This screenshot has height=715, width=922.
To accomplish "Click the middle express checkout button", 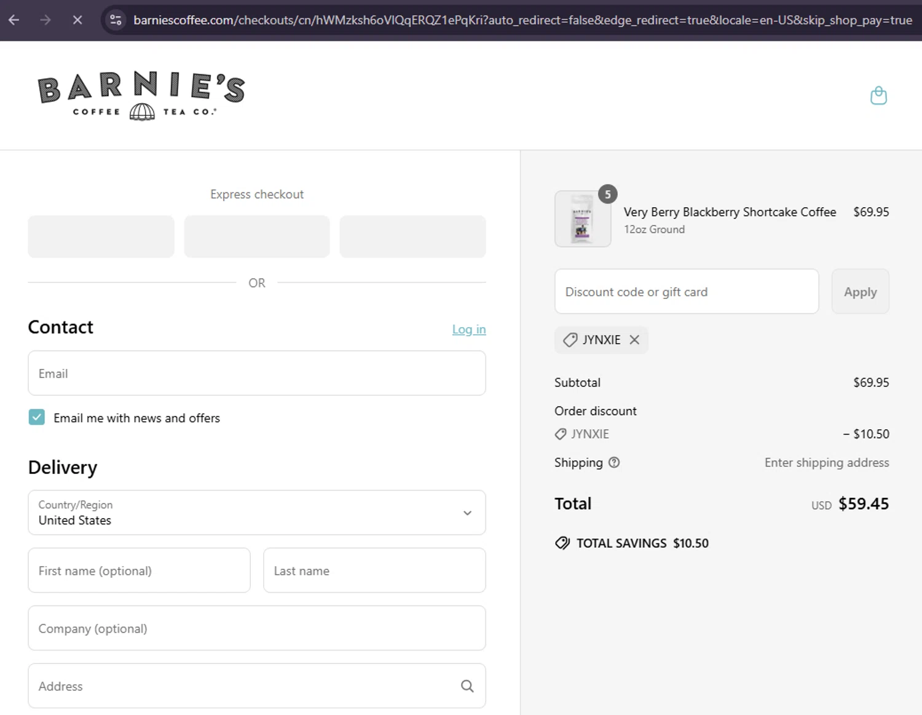I will pyautogui.click(x=257, y=237).
